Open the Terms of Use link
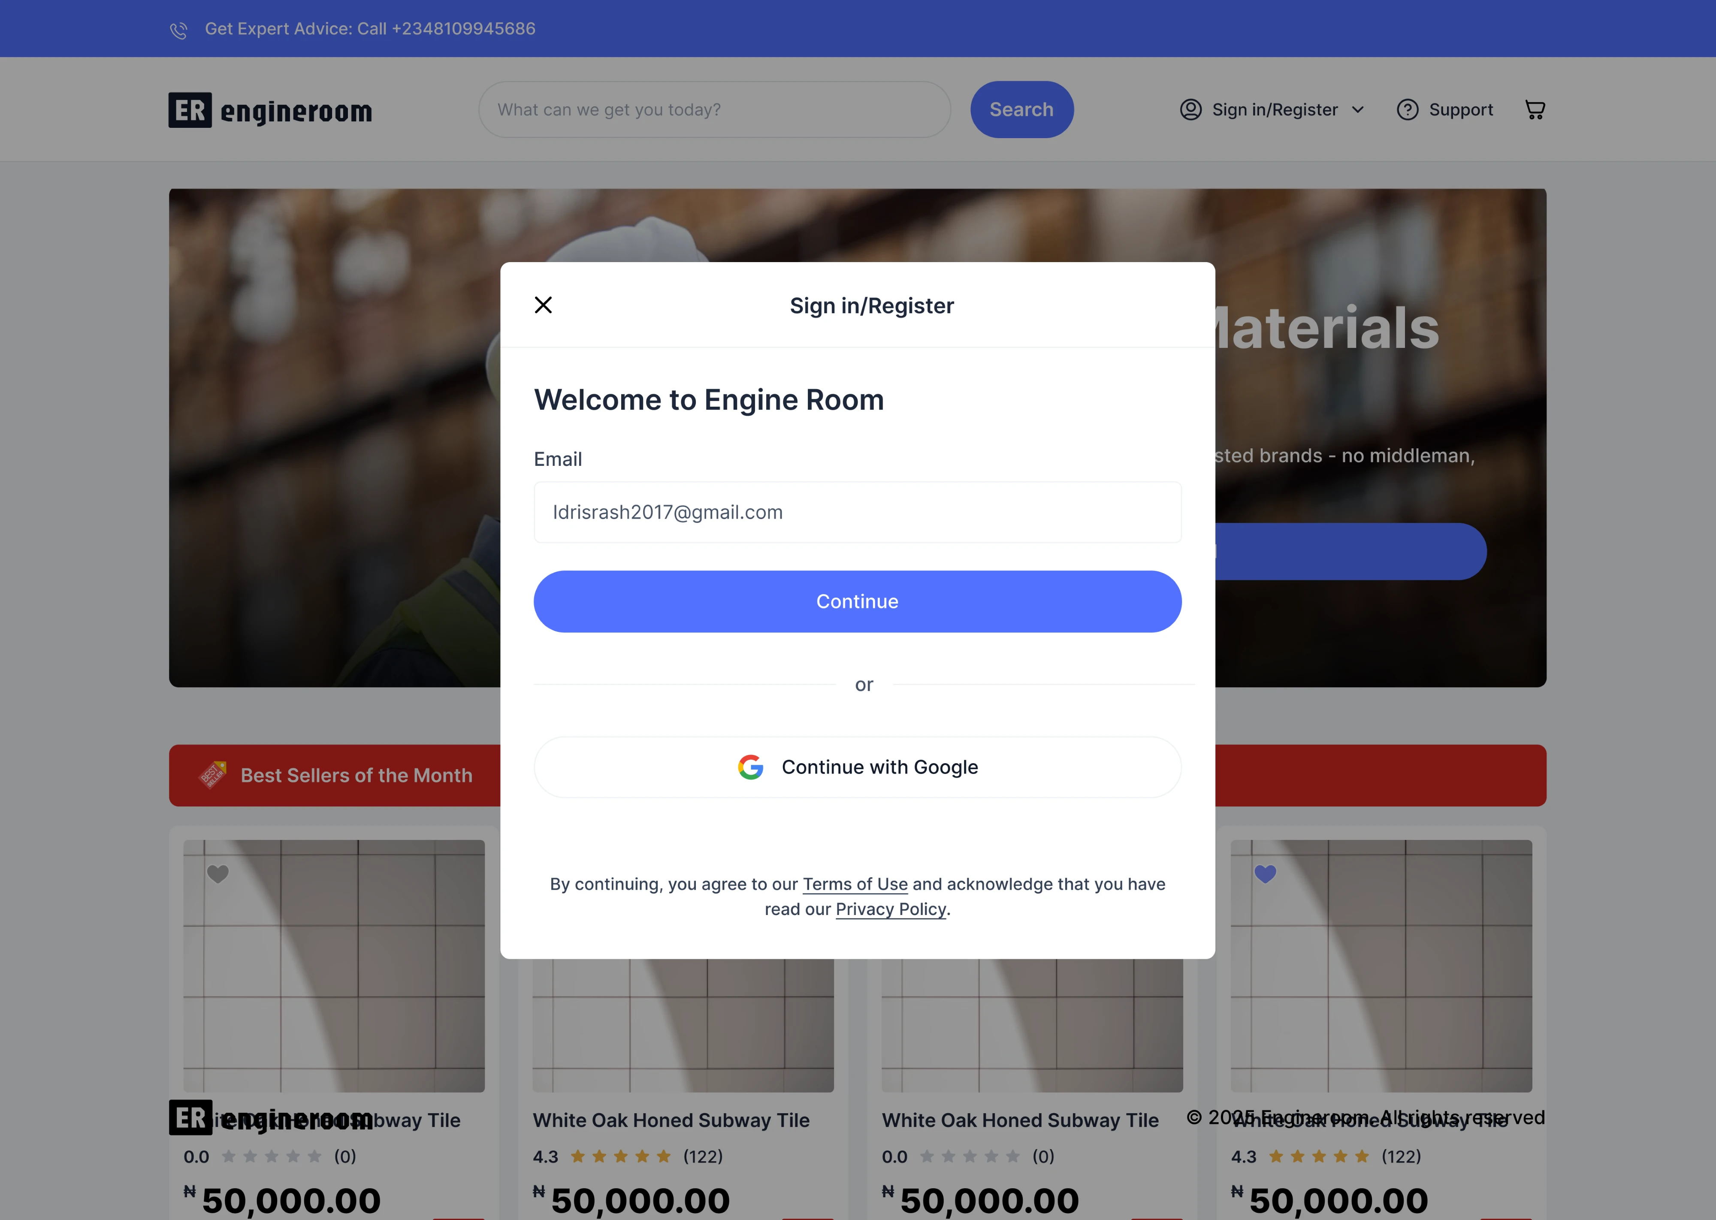 pos(855,884)
